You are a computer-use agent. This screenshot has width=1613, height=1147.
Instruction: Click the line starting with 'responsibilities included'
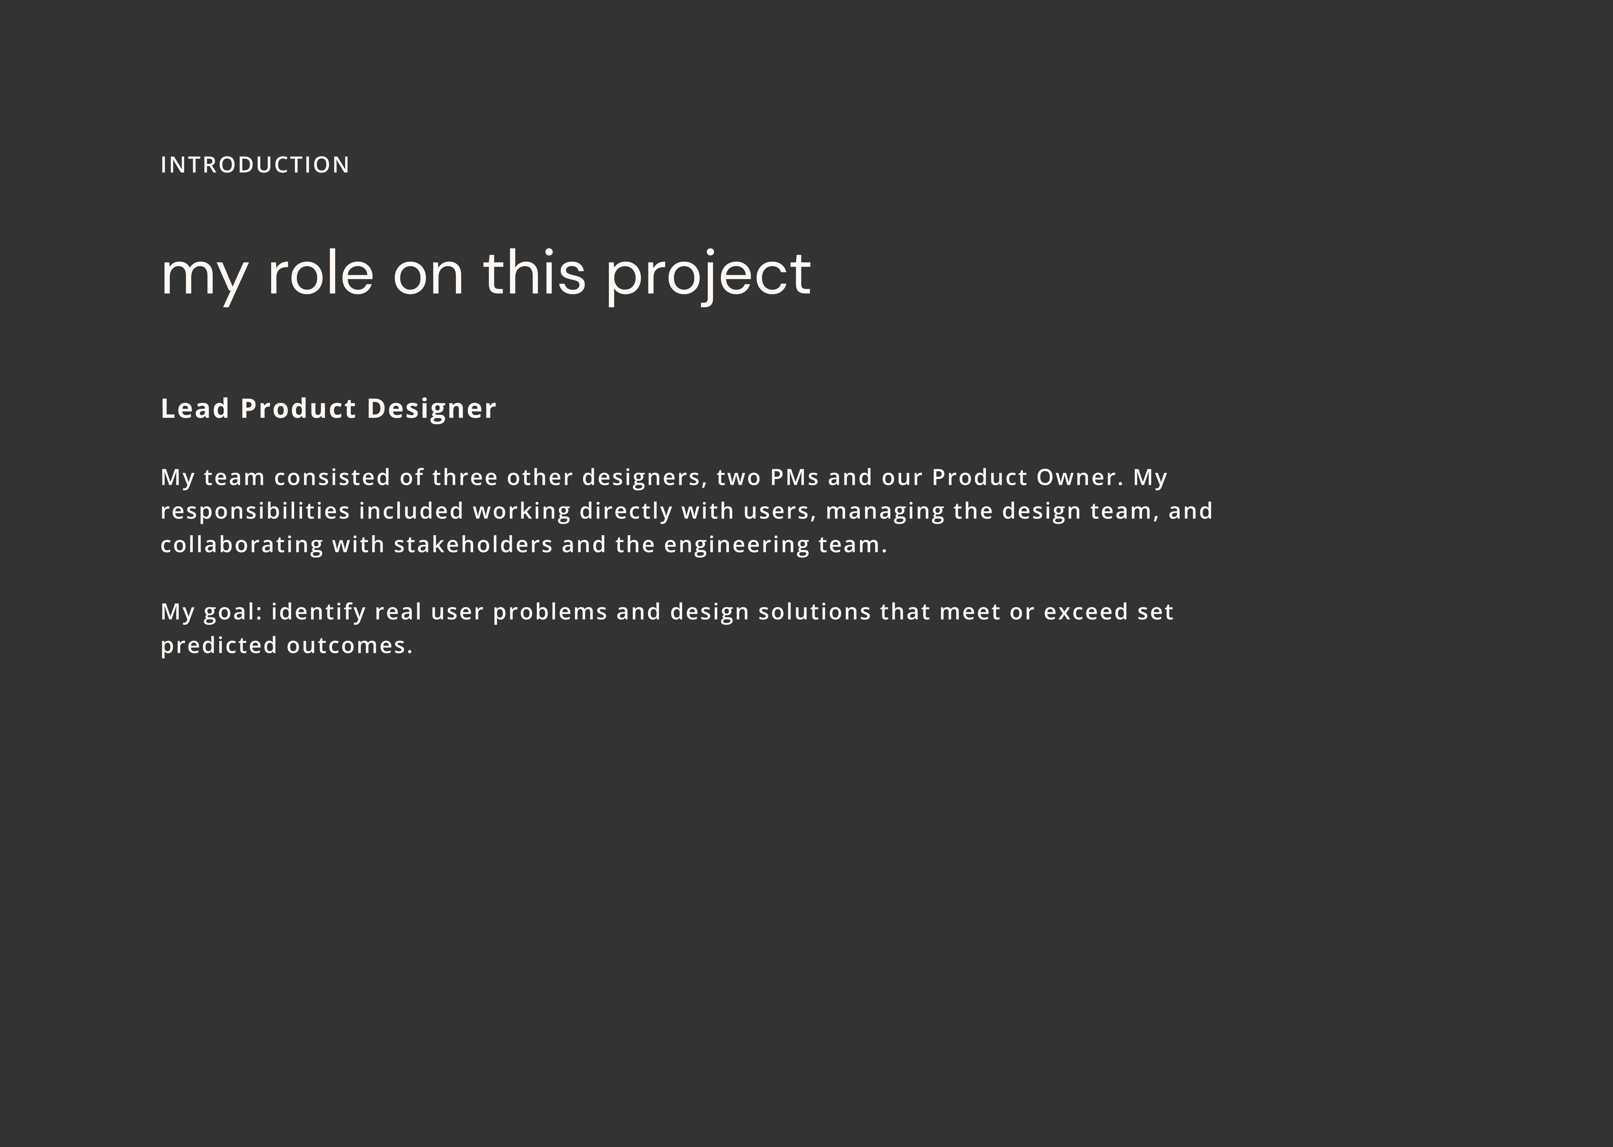click(686, 511)
